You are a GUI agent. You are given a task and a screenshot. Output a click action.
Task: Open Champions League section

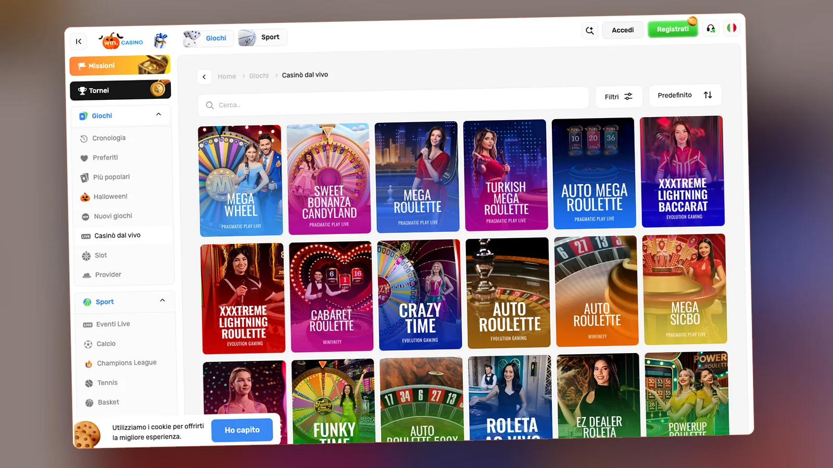120,363
